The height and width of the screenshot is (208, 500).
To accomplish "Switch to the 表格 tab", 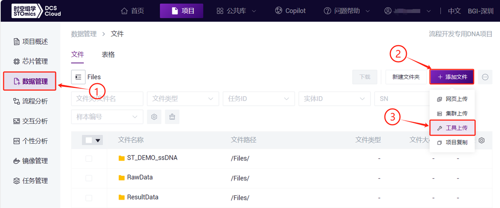I will (x=108, y=55).
